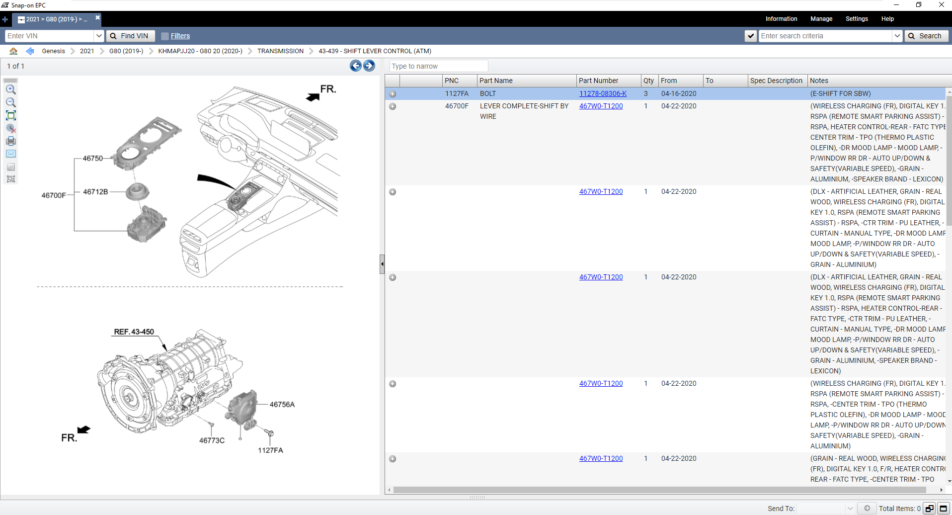Screen dimensions: 952x515
Task: Open the Information menu
Action: pos(781,19)
